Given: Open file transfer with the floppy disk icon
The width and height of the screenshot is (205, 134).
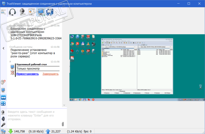Looking at the screenshot, I should [x=50, y=12].
